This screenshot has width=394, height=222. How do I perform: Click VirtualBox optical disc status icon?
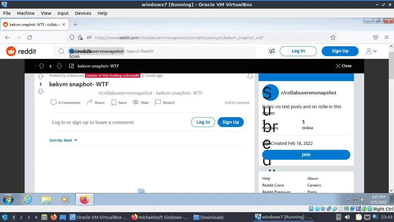(317, 209)
